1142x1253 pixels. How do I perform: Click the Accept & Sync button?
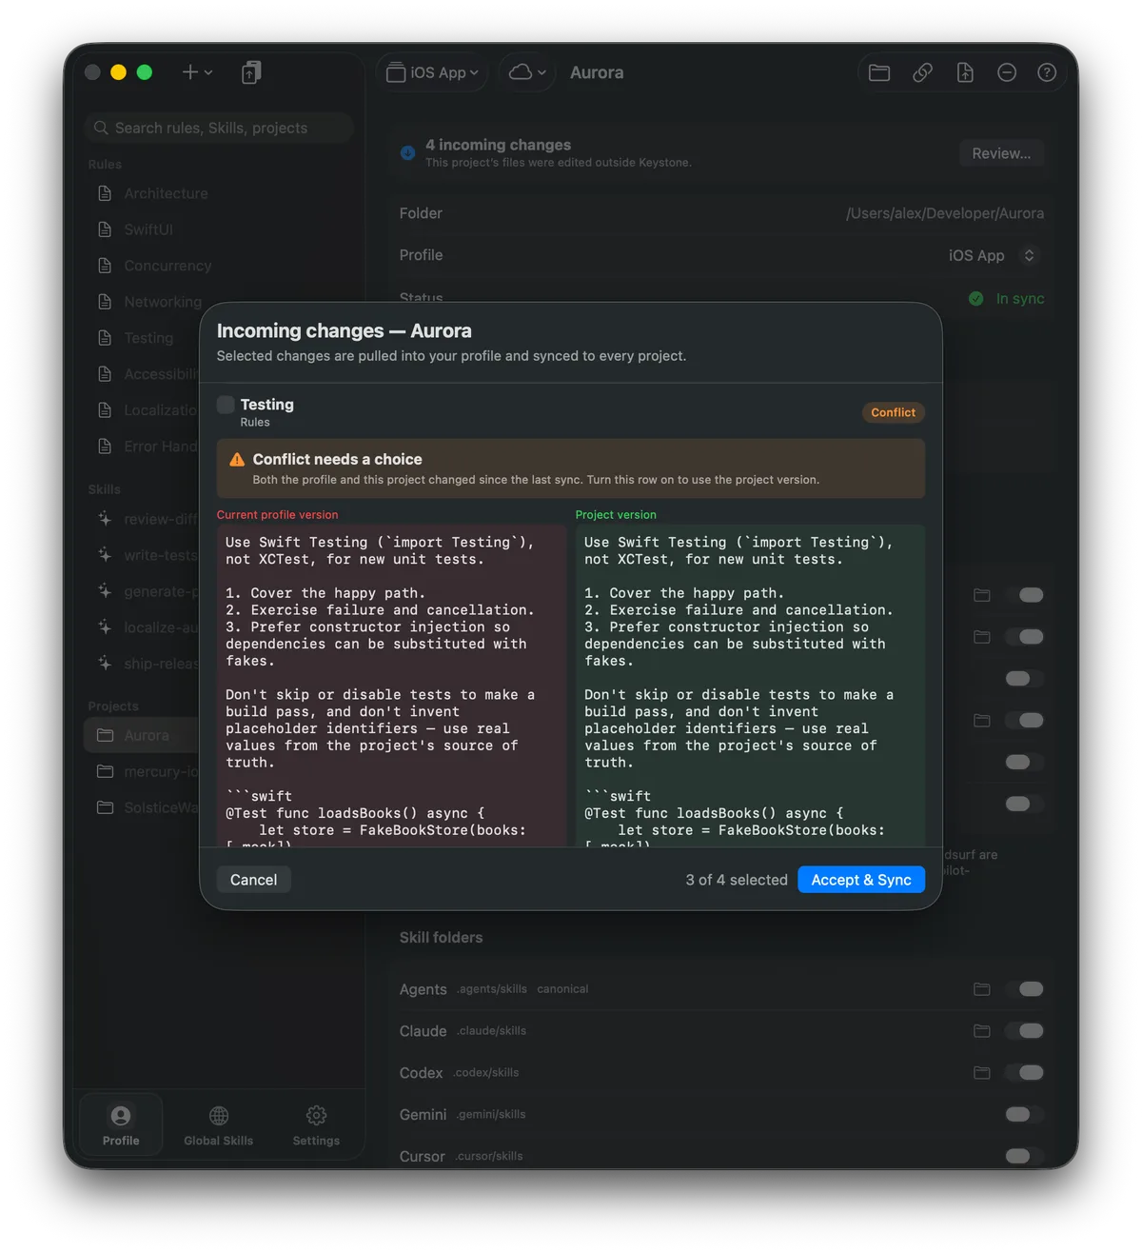[x=861, y=880]
